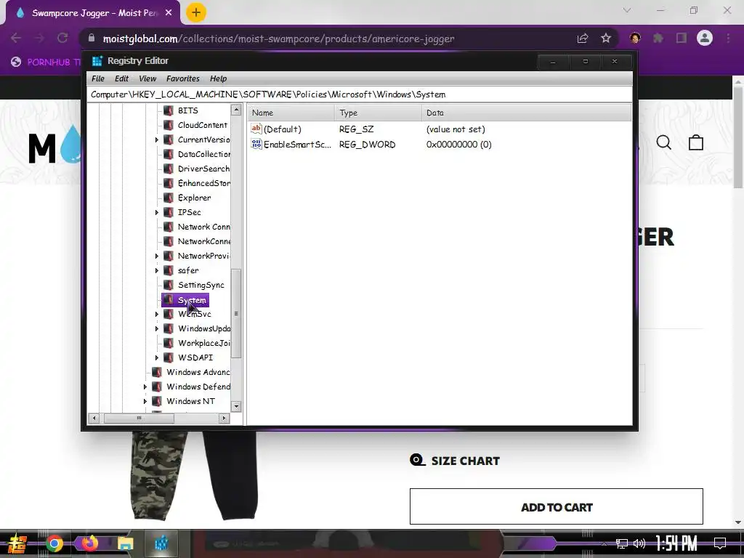Open the Edit menu in Registry Editor
Screen dimensions: 744x558
[x=121, y=78]
